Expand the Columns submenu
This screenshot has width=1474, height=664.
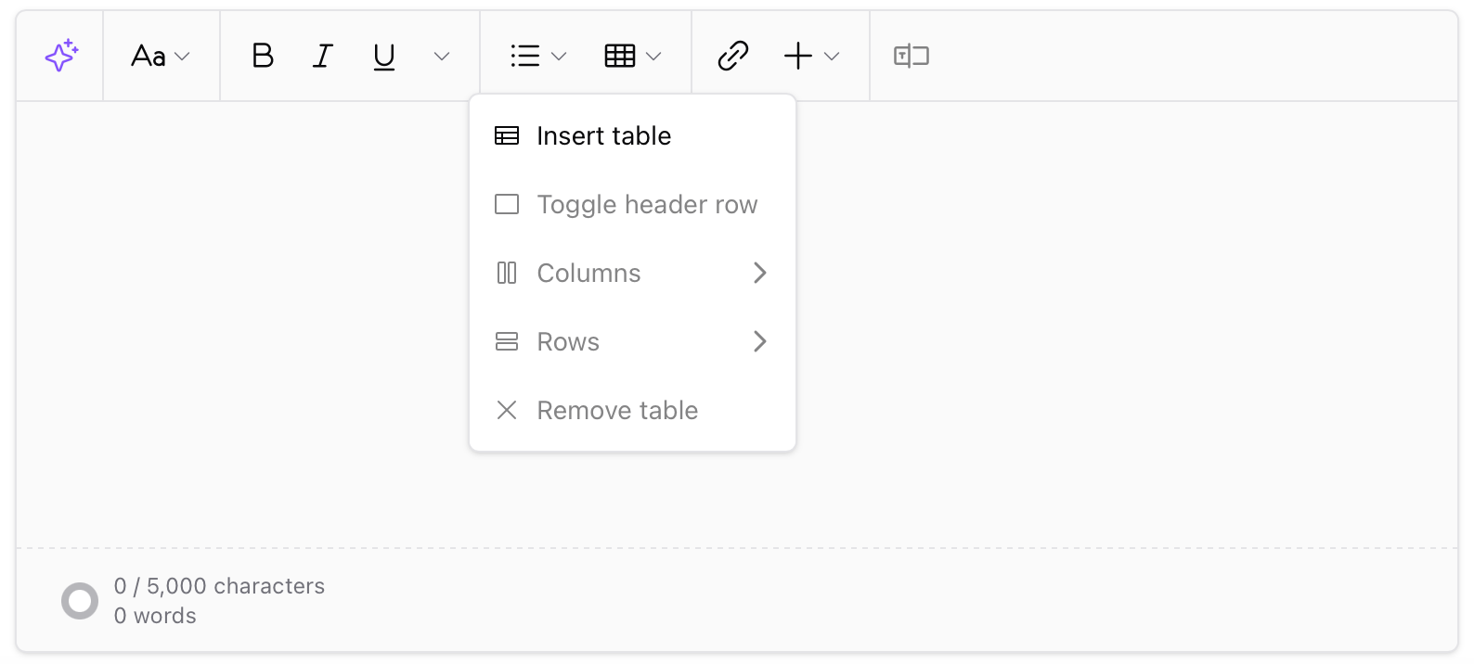point(588,273)
